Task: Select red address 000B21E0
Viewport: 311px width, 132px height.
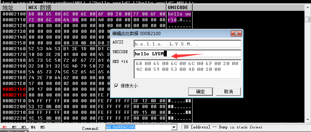Action: [x=14, y=95]
